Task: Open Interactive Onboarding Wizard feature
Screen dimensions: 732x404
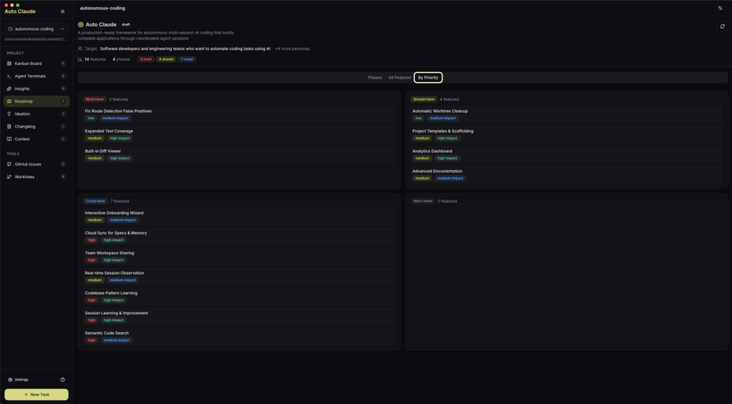Action: (x=239, y=216)
